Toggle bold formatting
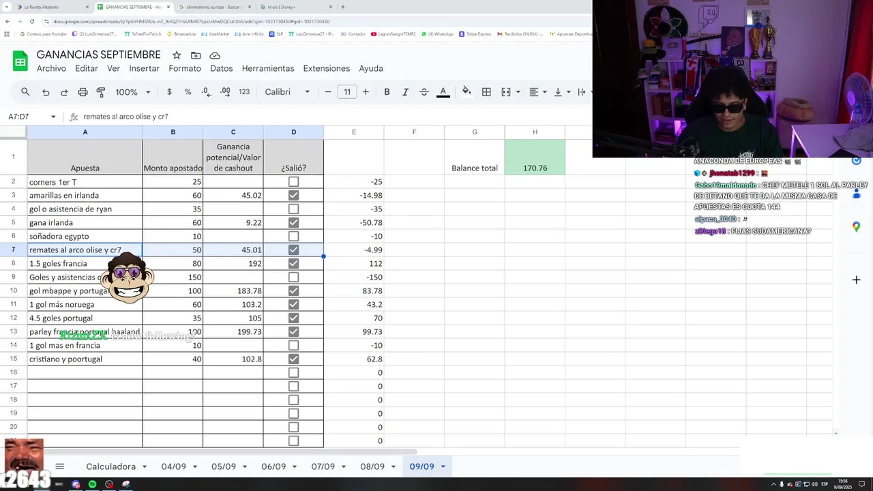 click(387, 92)
